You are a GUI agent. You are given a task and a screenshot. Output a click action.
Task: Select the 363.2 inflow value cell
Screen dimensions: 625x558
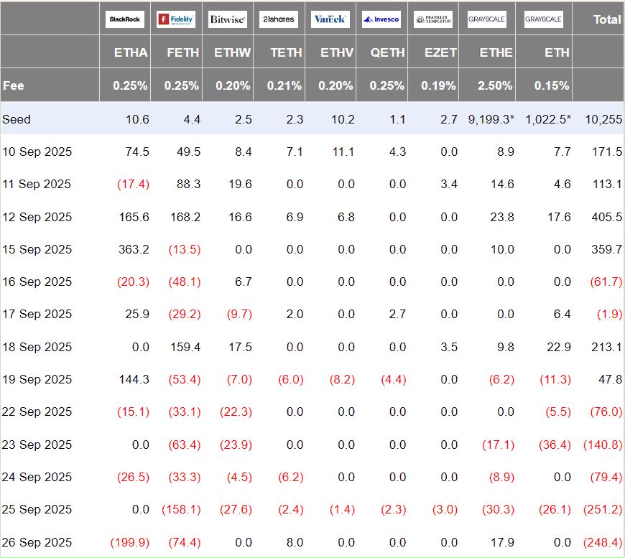[x=134, y=249]
